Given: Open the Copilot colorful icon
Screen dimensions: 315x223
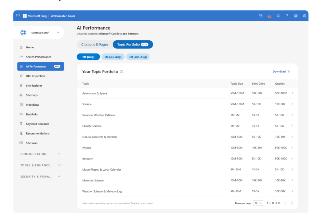Looking at the screenshot, I should tap(269, 16).
